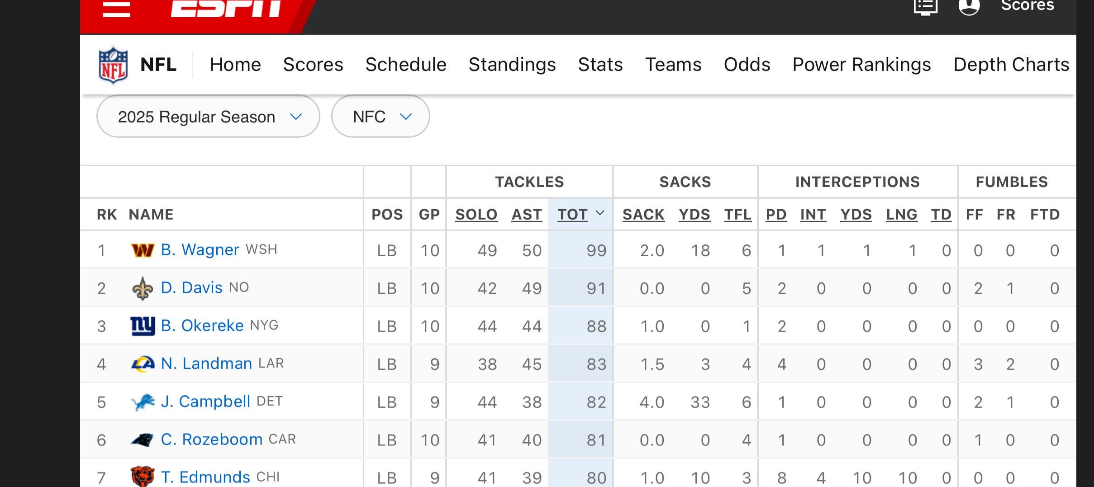Click the New York Giants logo
The height and width of the screenshot is (487, 1094).
click(x=143, y=326)
